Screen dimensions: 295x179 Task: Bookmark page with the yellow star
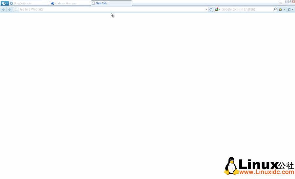(x=280, y=9)
